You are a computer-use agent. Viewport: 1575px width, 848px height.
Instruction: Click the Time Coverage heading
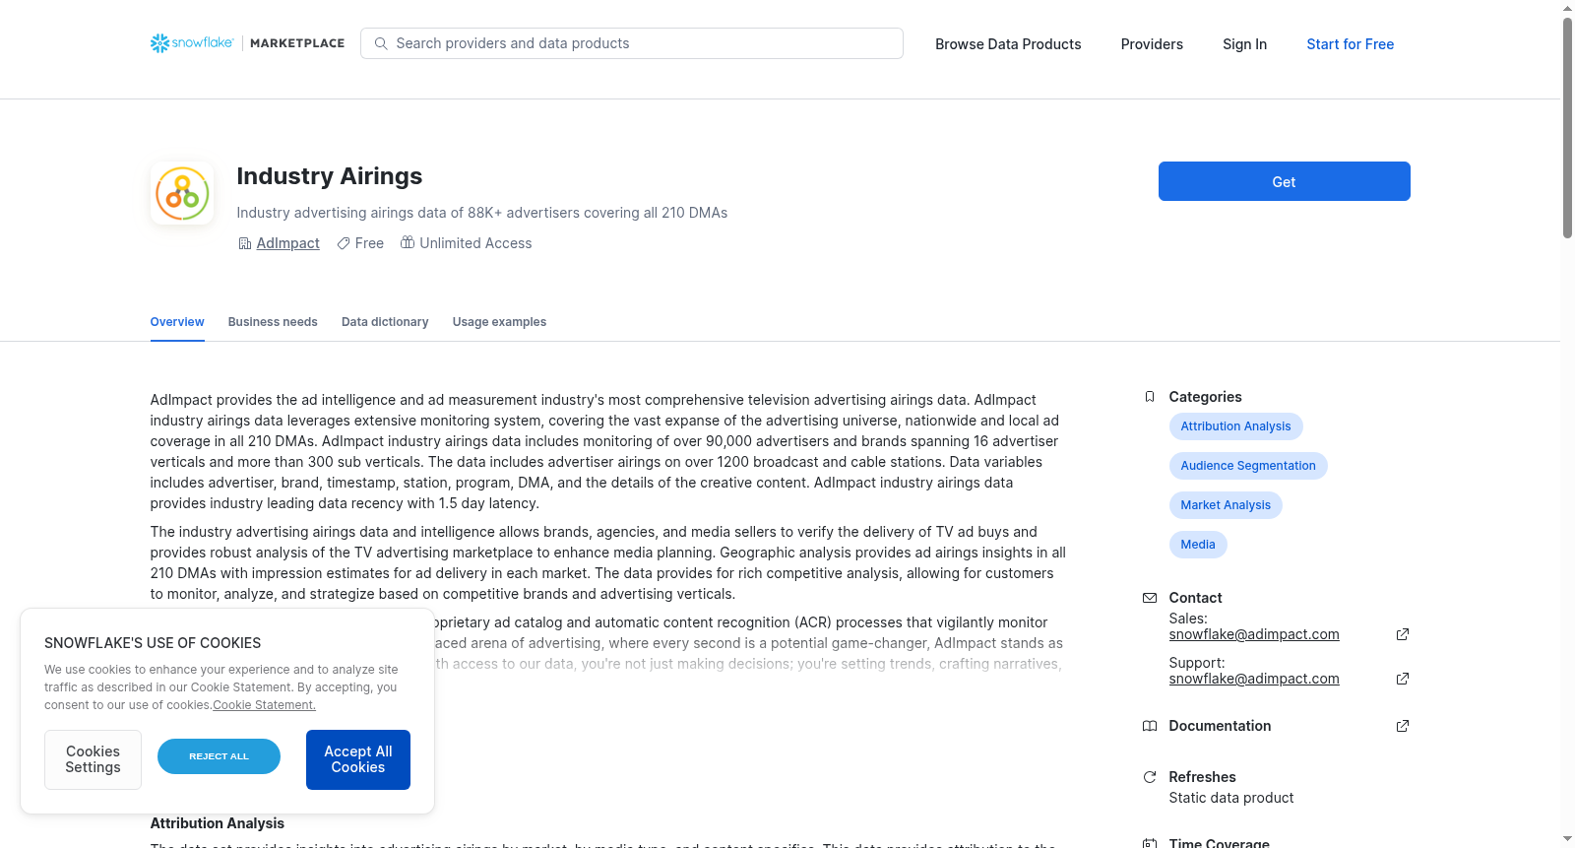click(x=1219, y=843)
